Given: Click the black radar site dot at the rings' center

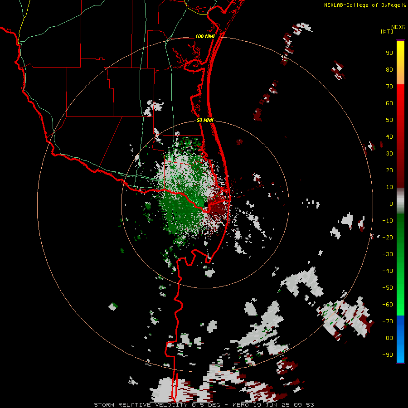Looking at the screenshot, I should click(x=205, y=205).
